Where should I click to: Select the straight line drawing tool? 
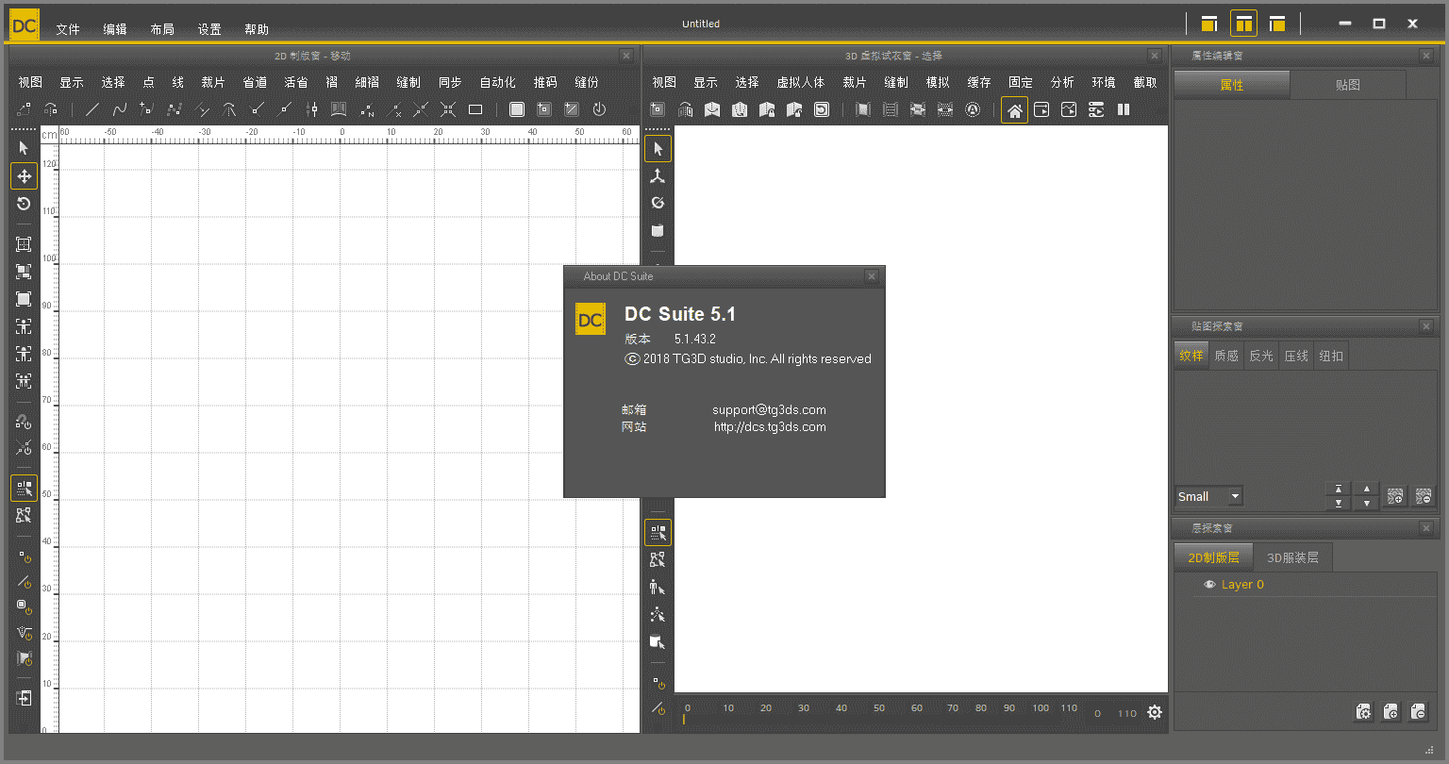tap(92, 109)
